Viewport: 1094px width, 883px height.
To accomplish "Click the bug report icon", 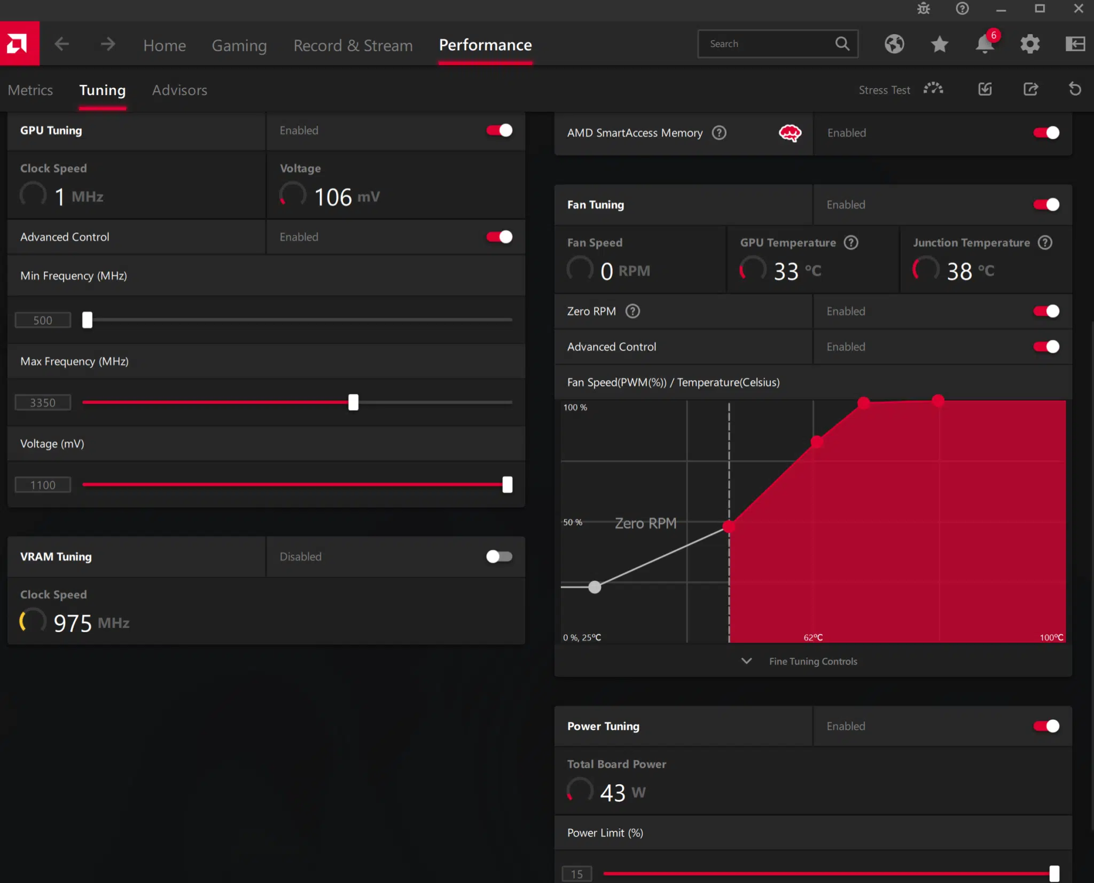I will click(924, 9).
